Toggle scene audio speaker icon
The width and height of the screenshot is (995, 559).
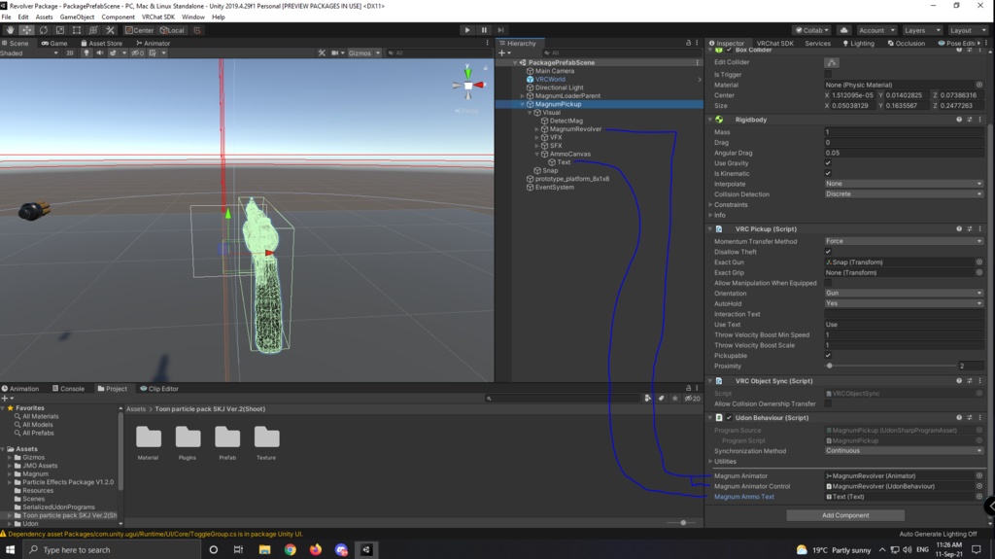pos(100,53)
